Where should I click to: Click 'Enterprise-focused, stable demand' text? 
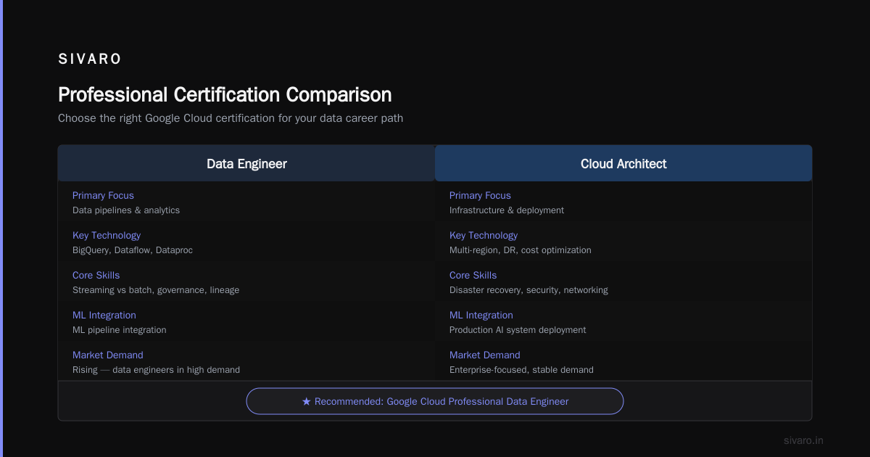click(521, 370)
